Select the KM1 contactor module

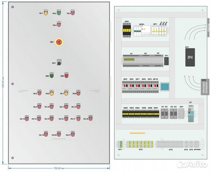pos(127,31)
